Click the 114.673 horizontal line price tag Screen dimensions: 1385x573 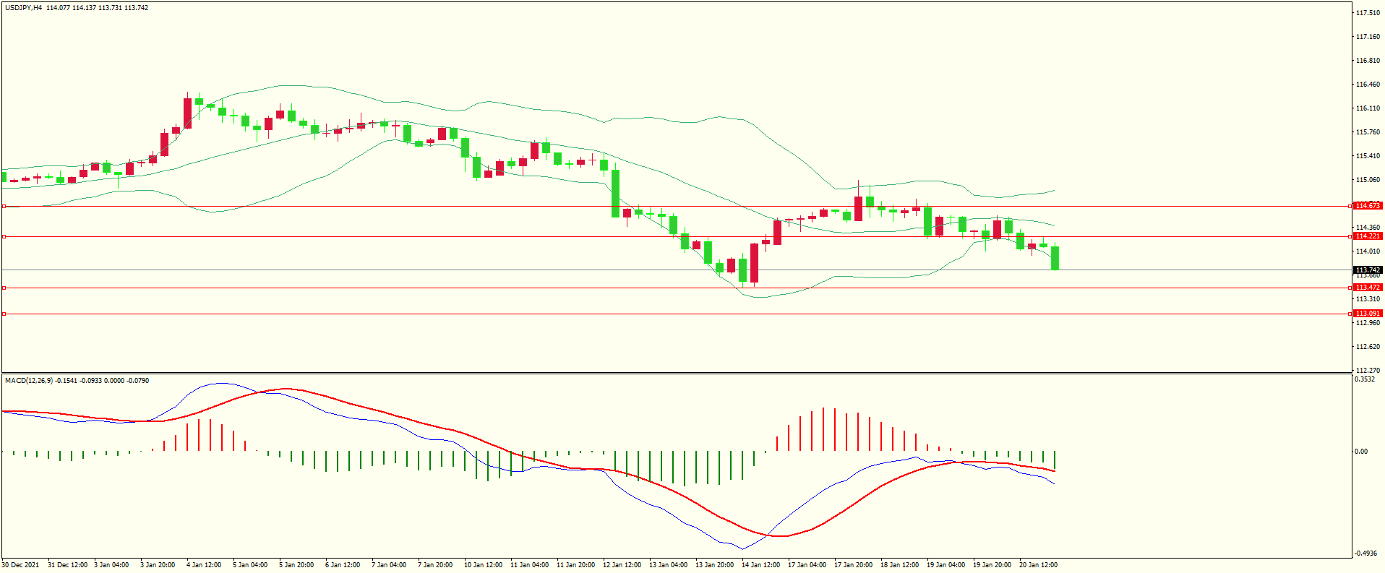point(1367,206)
